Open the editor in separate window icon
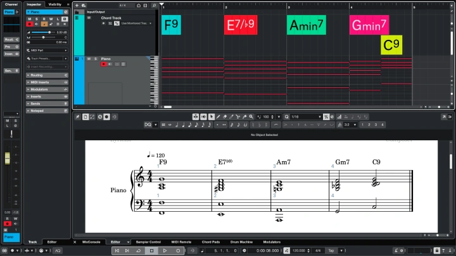The width and height of the screenshot is (456, 256). tap(444, 117)
